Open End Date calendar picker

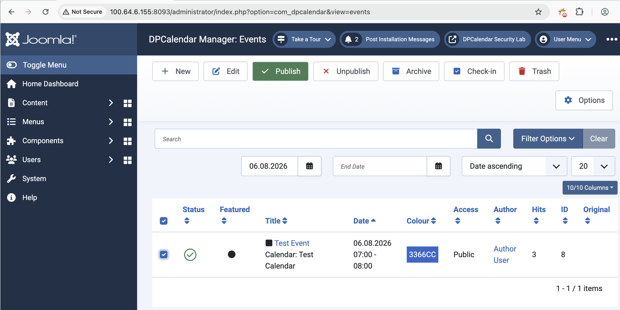(439, 166)
